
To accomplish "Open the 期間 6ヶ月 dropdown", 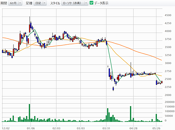I will (15, 3).
